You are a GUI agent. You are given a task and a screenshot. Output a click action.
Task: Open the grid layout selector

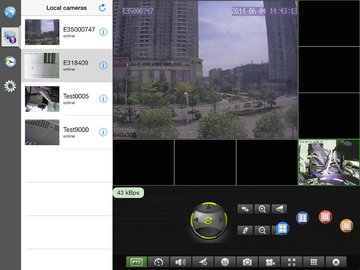click(314, 262)
